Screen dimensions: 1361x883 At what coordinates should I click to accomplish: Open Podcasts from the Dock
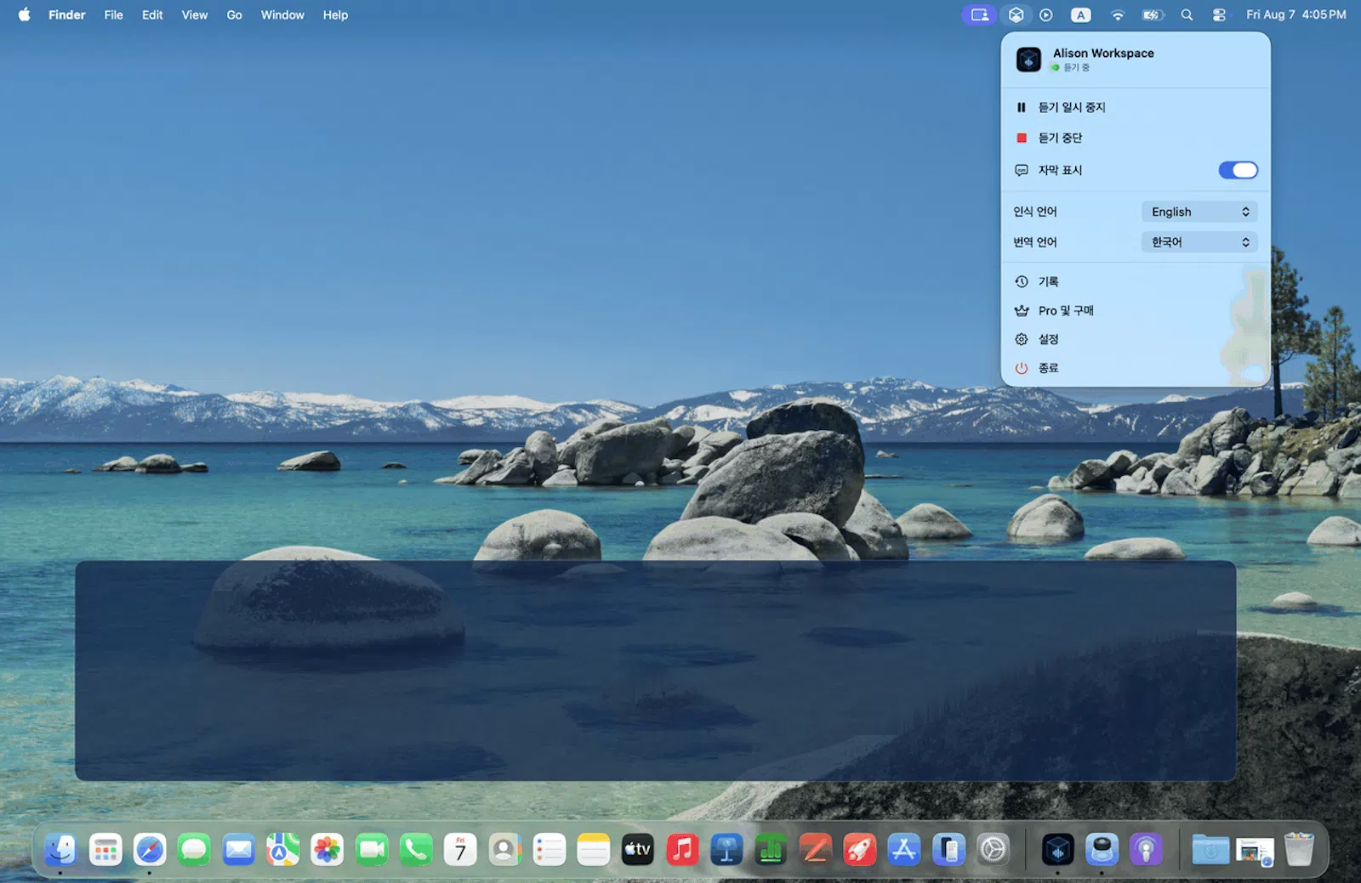pyautogui.click(x=1146, y=849)
